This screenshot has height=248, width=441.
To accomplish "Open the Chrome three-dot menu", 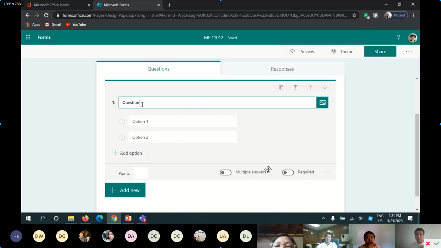I will [413, 15].
